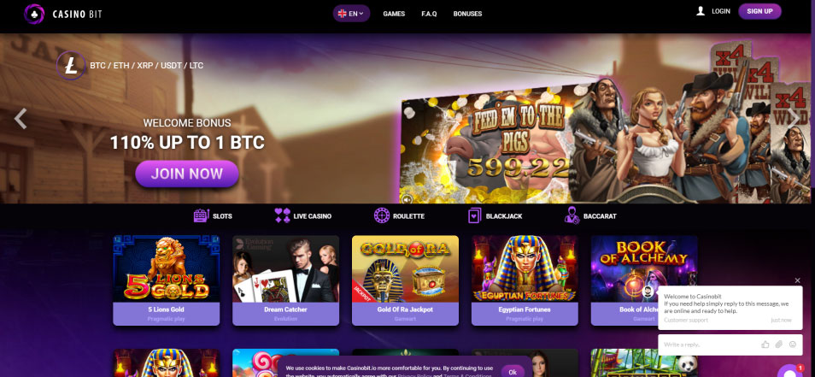This screenshot has height=377, width=815.
Task: Click the user profile icon beside Login
Action: pos(701,11)
